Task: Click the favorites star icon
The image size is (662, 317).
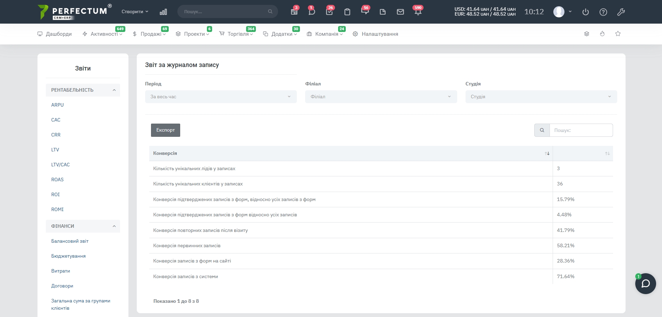Action: pyautogui.click(x=618, y=34)
